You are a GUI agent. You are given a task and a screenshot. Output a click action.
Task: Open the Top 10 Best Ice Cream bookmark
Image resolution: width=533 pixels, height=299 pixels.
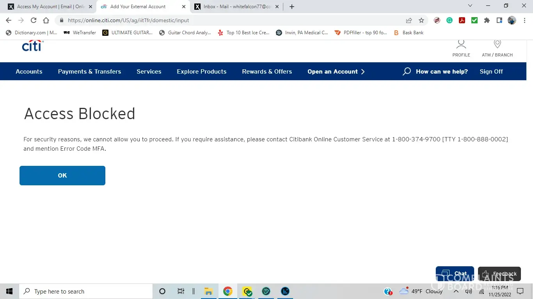[243, 33]
